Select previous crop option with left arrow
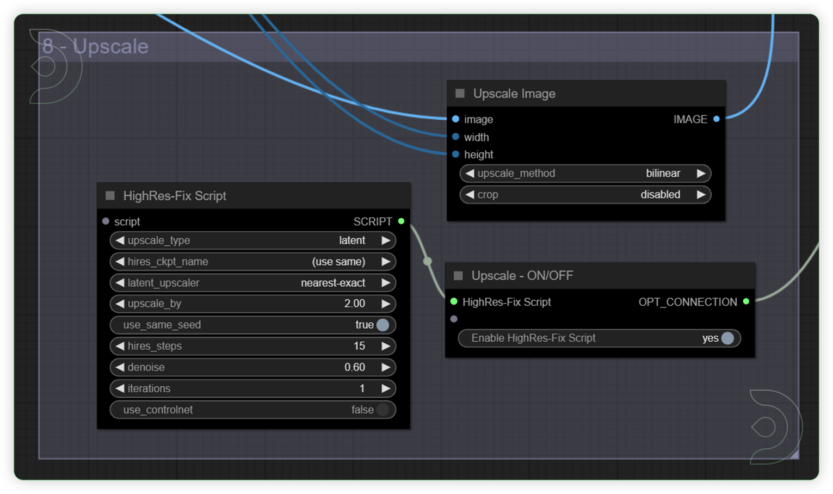833x494 pixels. click(x=470, y=194)
